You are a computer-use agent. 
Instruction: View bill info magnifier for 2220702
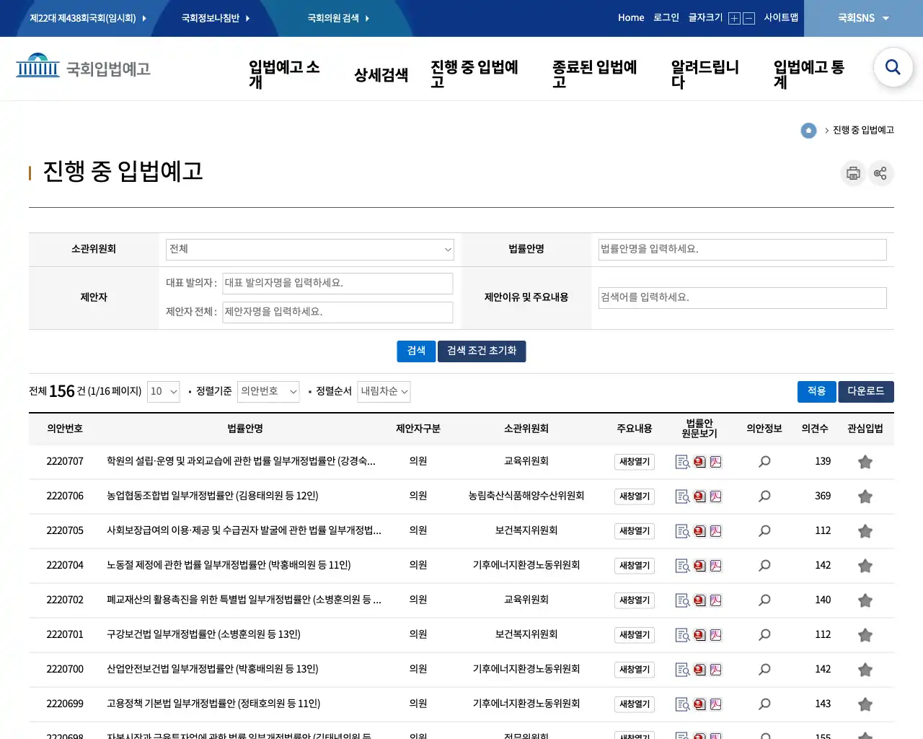click(764, 600)
